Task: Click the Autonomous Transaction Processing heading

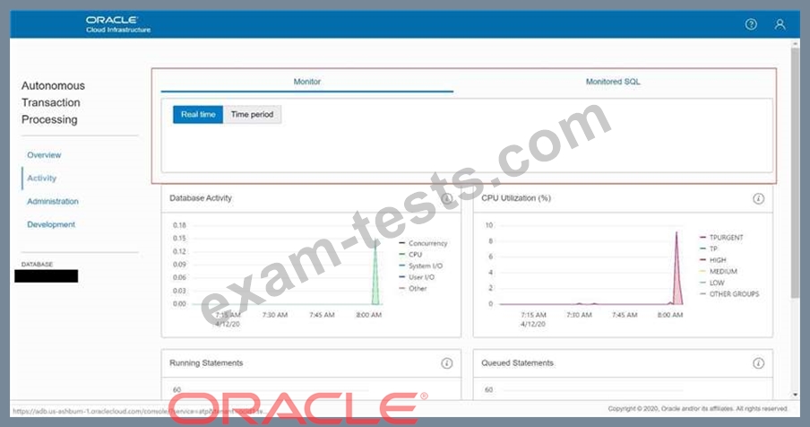Action: (x=53, y=103)
